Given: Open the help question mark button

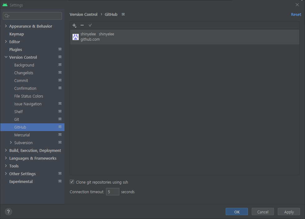Looking at the screenshot, I should coord(8,212).
